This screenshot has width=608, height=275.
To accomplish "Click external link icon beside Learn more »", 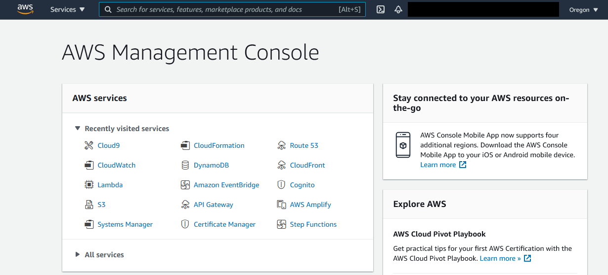I will (x=527, y=258).
